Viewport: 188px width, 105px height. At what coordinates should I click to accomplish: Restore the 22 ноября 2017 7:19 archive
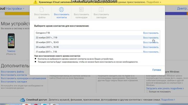151,38
